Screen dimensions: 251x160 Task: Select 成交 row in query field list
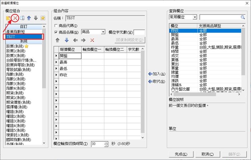pyautogui.click(x=205, y=56)
